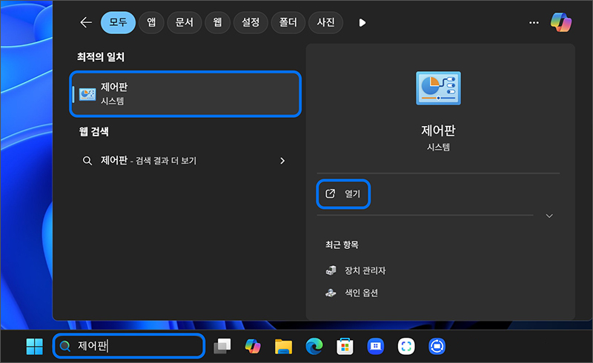
Task: Open recent item 장치 관리자
Action: (x=356, y=270)
